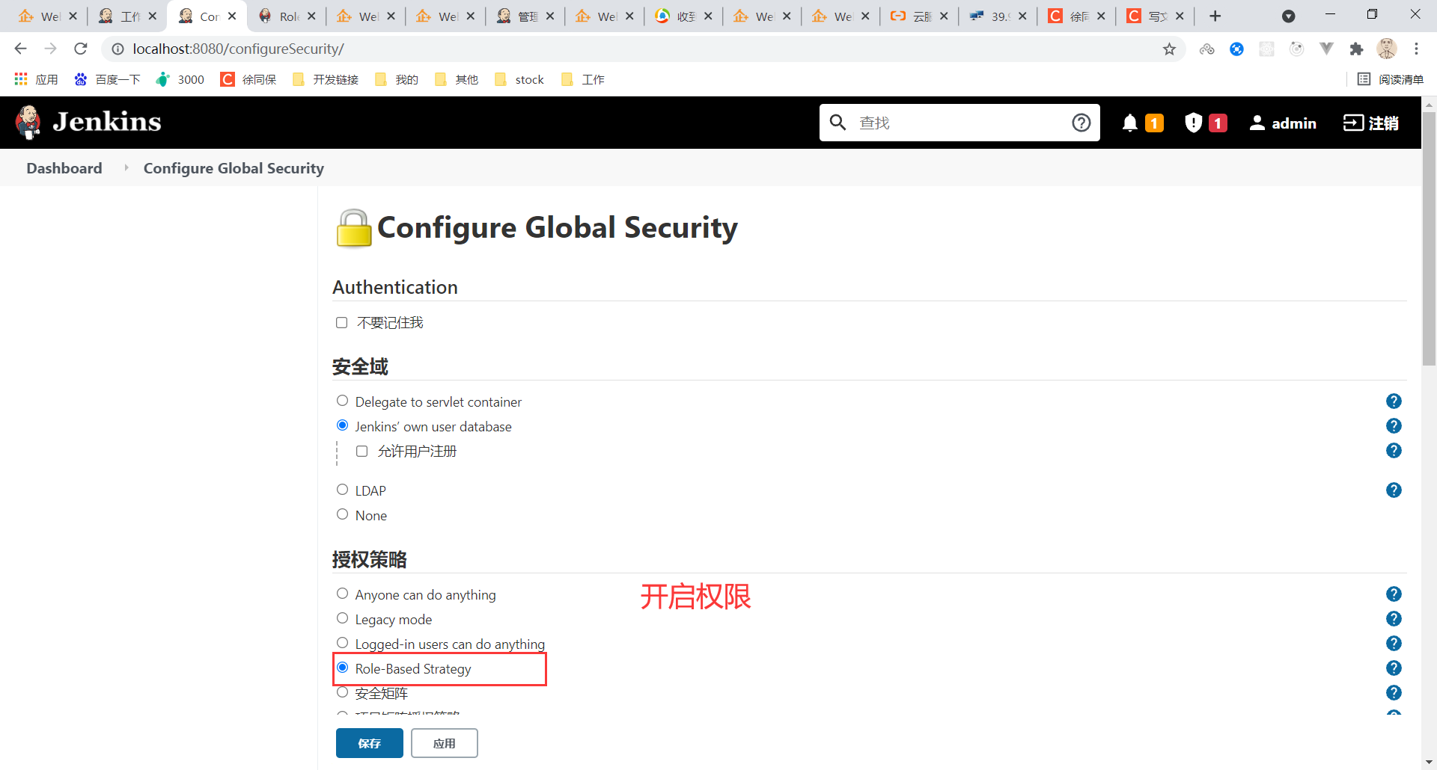Open the 开发链接 bookmark folder

[326, 79]
